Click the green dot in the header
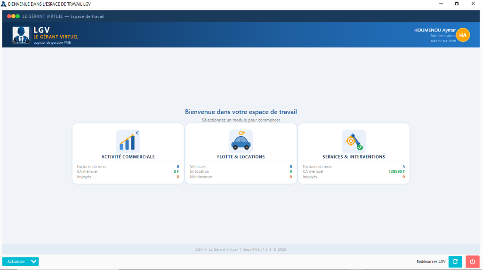 coord(18,16)
